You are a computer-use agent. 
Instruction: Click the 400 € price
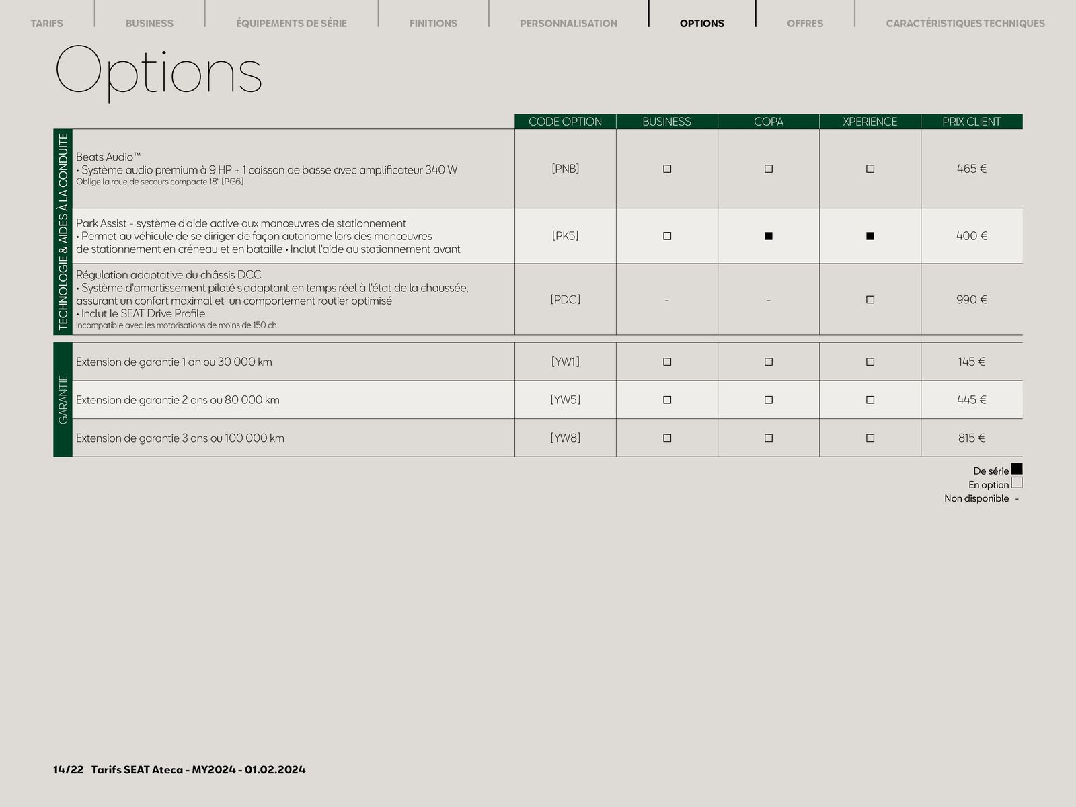(x=972, y=236)
